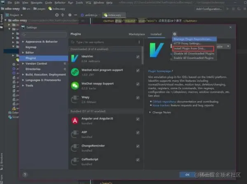Open the Project panel gear icon
Screen dimensions: 247x184
tap(70, 15)
